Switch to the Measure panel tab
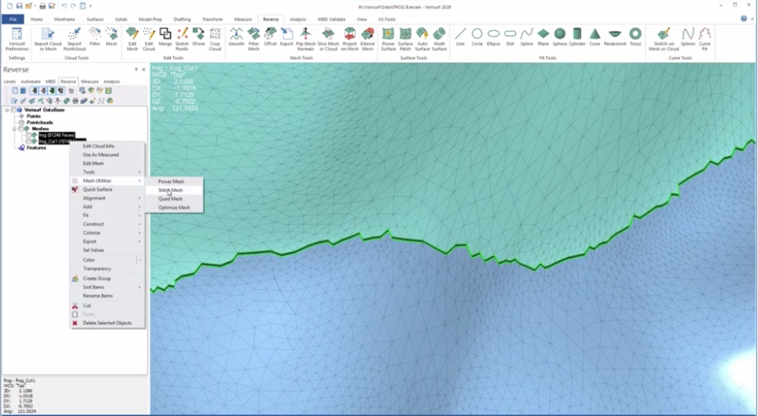This screenshot has width=758, height=416. [89, 82]
